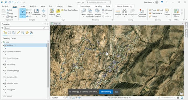
Task: Switch to the Insert ribbon tab
Action: click(23, 6)
